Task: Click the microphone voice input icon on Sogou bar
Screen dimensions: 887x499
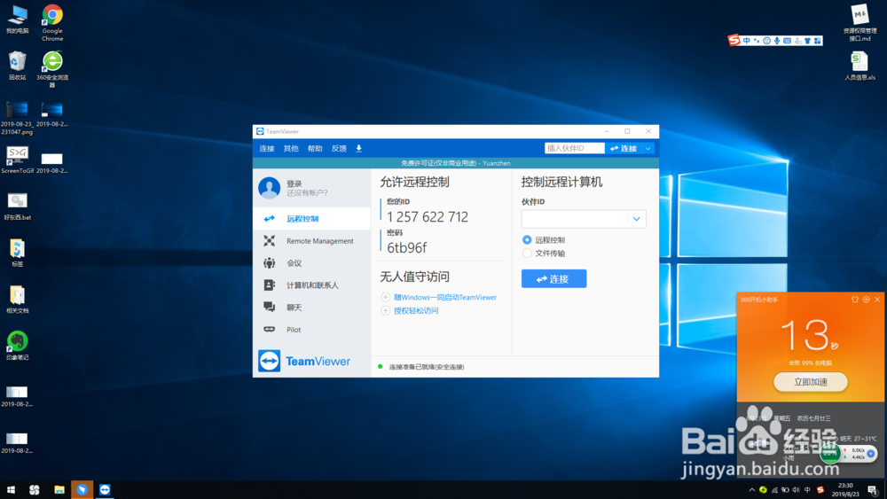Action: (x=777, y=41)
